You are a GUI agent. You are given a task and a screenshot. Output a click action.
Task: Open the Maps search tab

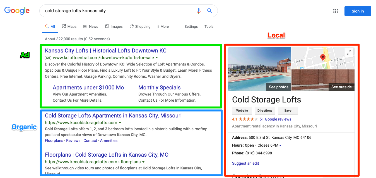point(69,27)
